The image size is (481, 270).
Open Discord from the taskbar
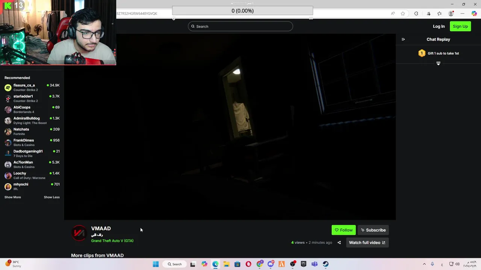tap(271, 264)
